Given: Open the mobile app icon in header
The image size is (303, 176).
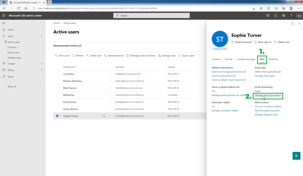Looking at the screenshot, I should point(276,15).
